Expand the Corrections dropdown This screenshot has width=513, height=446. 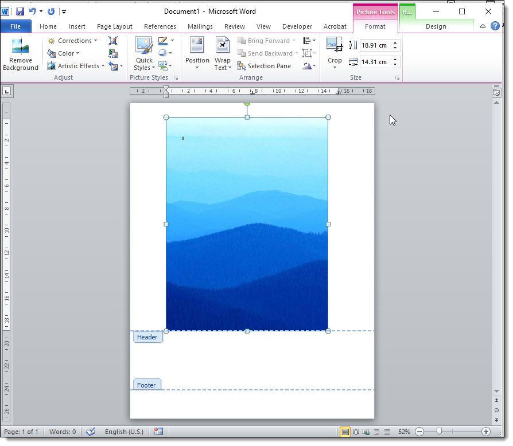coord(72,41)
